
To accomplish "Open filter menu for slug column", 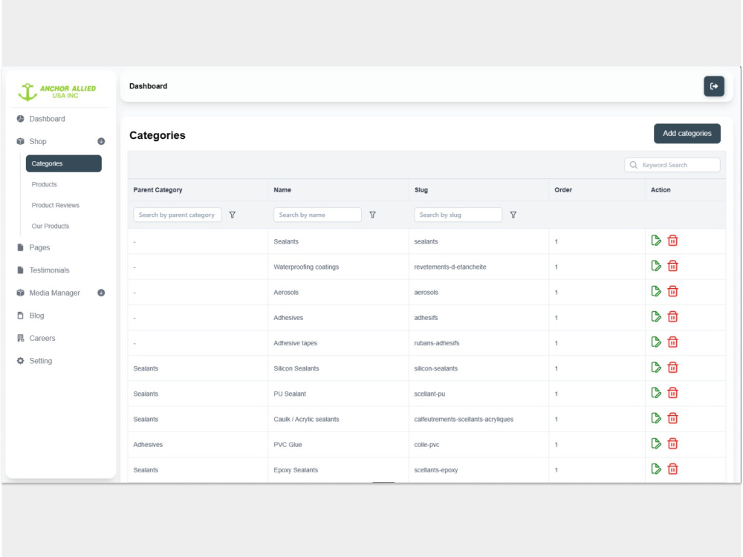I will [x=513, y=215].
